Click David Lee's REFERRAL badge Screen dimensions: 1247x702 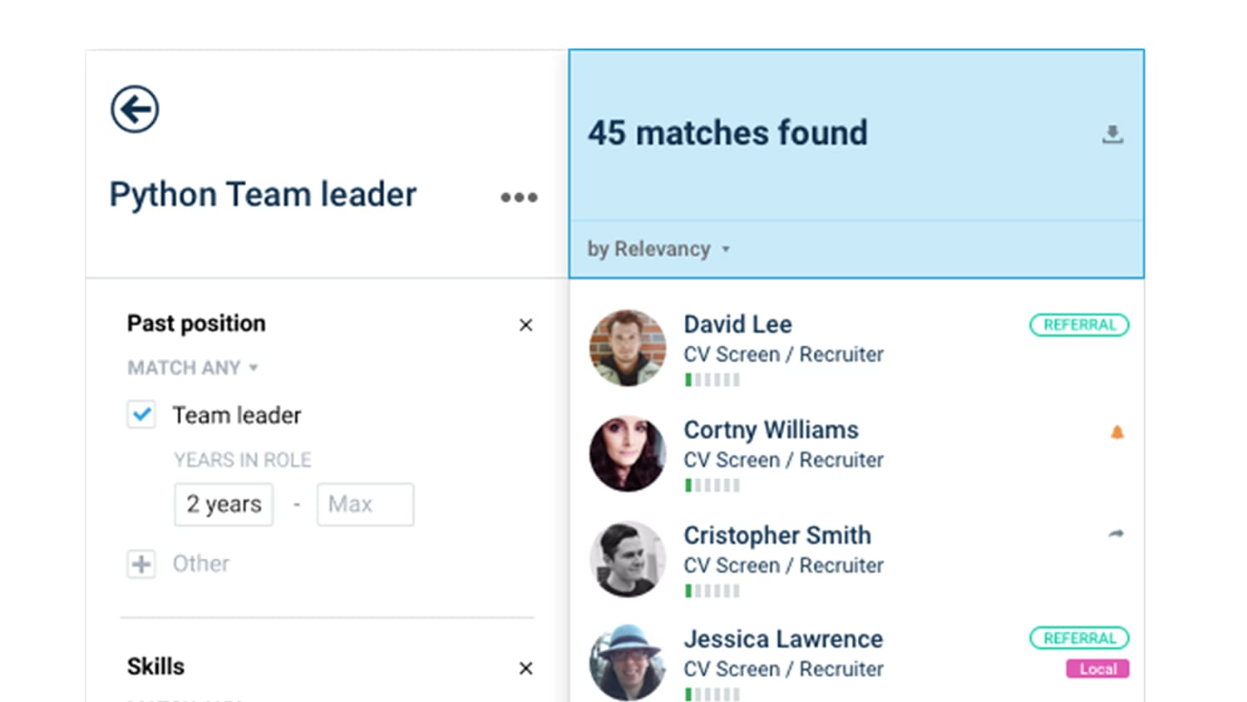1079,324
